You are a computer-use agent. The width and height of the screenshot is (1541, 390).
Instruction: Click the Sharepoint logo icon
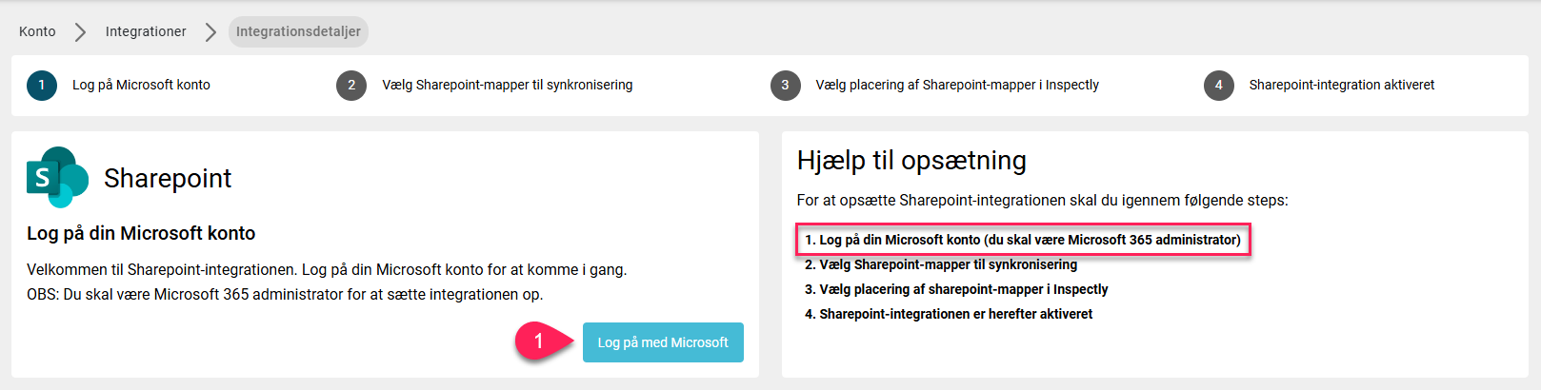point(57,177)
